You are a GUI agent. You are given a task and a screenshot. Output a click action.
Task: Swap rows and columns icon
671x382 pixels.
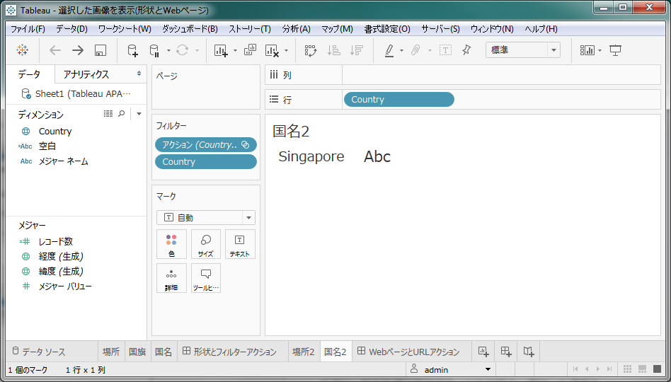click(310, 50)
